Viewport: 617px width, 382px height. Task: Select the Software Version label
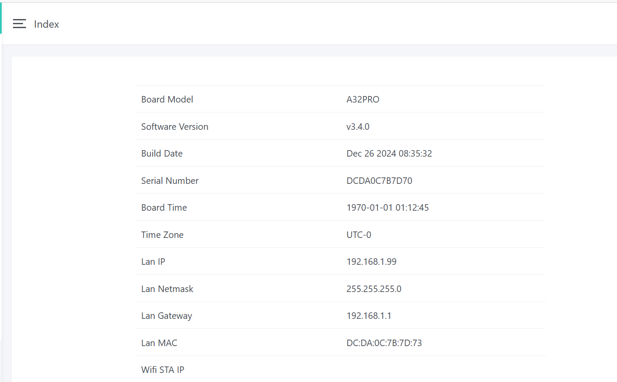pos(174,127)
